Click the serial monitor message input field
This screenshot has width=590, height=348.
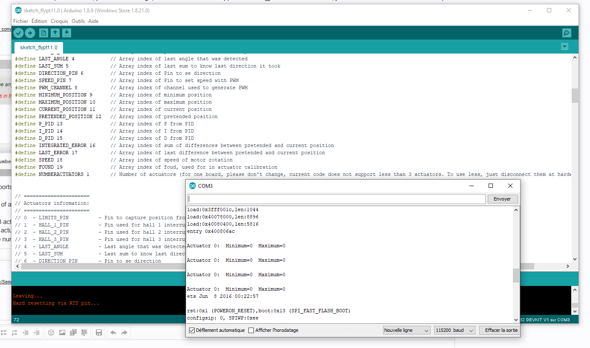point(336,199)
